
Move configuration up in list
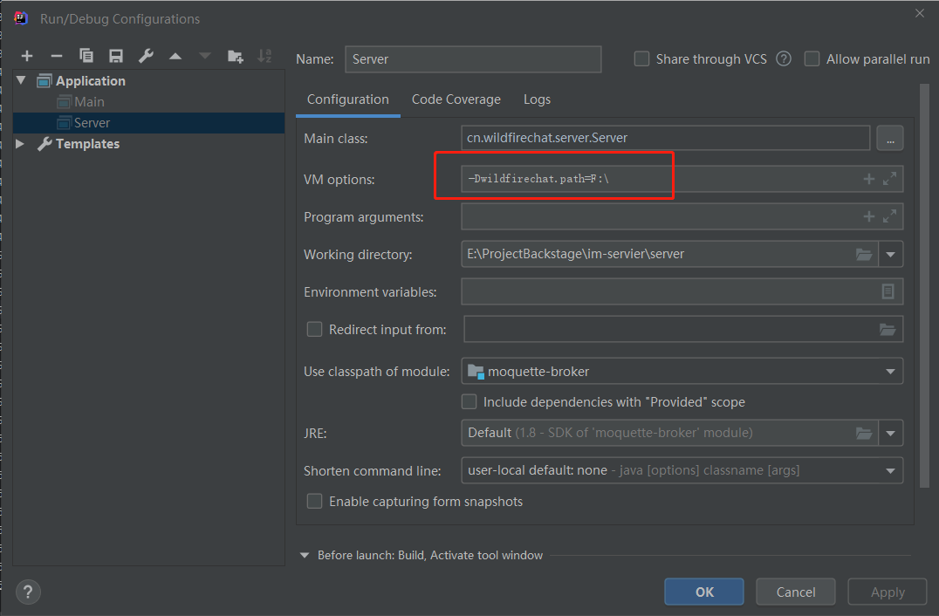pyautogui.click(x=175, y=56)
